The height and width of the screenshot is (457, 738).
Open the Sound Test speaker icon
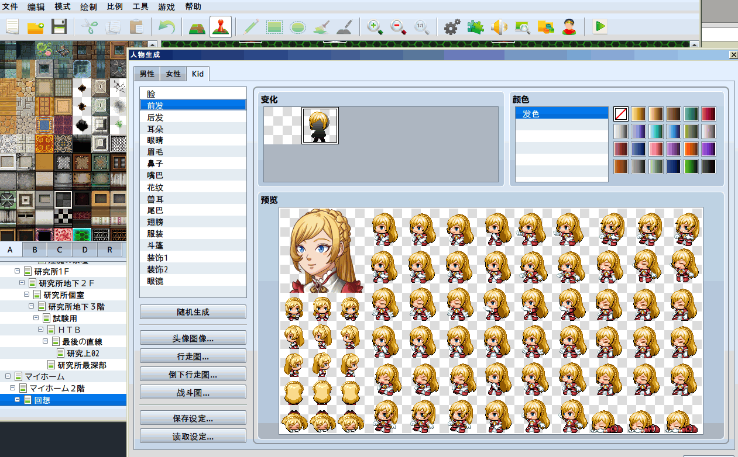coord(499,27)
